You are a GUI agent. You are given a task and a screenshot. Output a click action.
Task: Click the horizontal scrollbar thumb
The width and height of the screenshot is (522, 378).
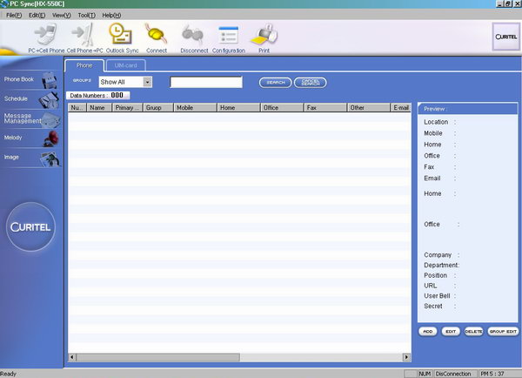[157, 357]
